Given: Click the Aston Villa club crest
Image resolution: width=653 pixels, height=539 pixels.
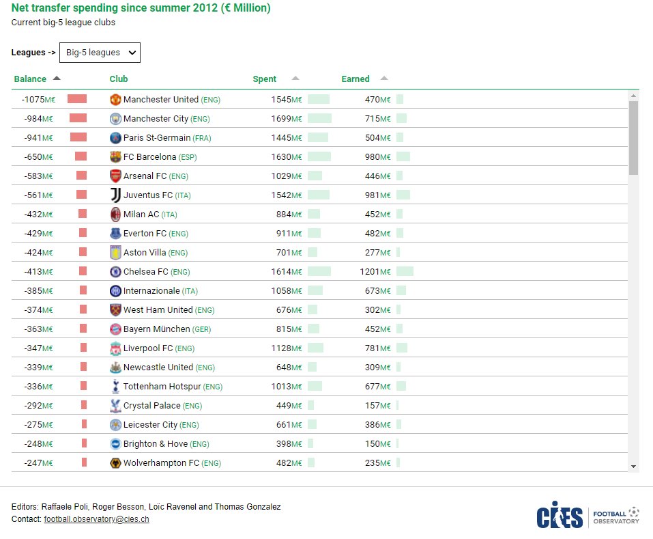Looking at the screenshot, I should point(115,253).
